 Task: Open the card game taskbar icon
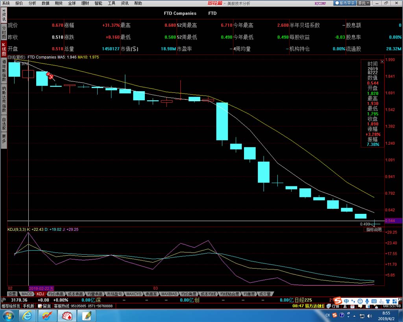pyautogui.click(x=67, y=316)
